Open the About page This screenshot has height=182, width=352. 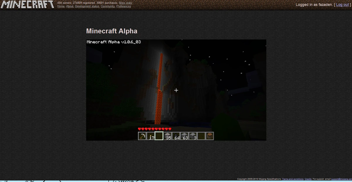point(70,6)
